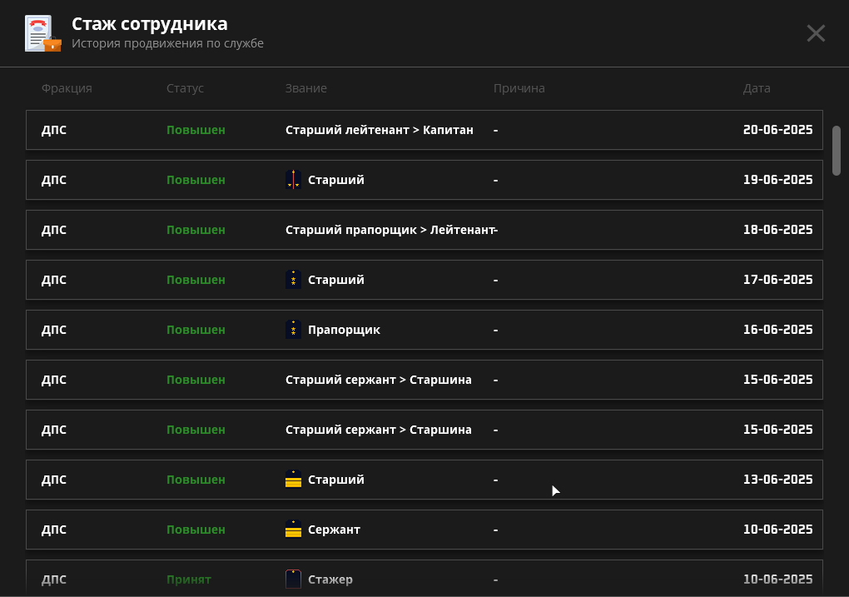Select the rank insignia in the 17-06-2025 row
The height and width of the screenshot is (597, 849).
(x=293, y=280)
